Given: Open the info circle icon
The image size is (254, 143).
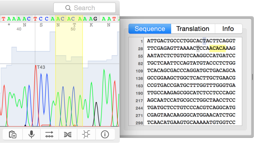Looking at the screenshot, I should coord(105,134).
